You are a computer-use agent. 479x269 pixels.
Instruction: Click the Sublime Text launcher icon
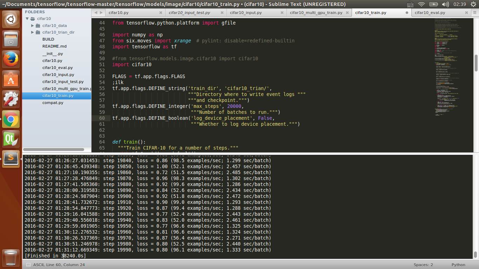pyautogui.click(x=11, y=159)
